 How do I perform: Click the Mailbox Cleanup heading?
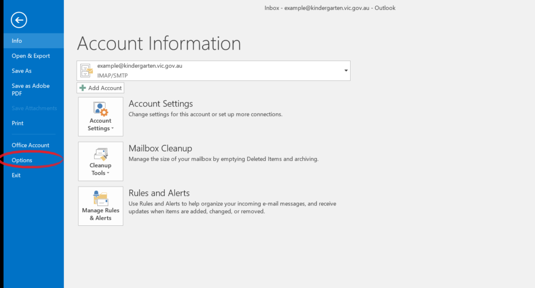point(160,148)
